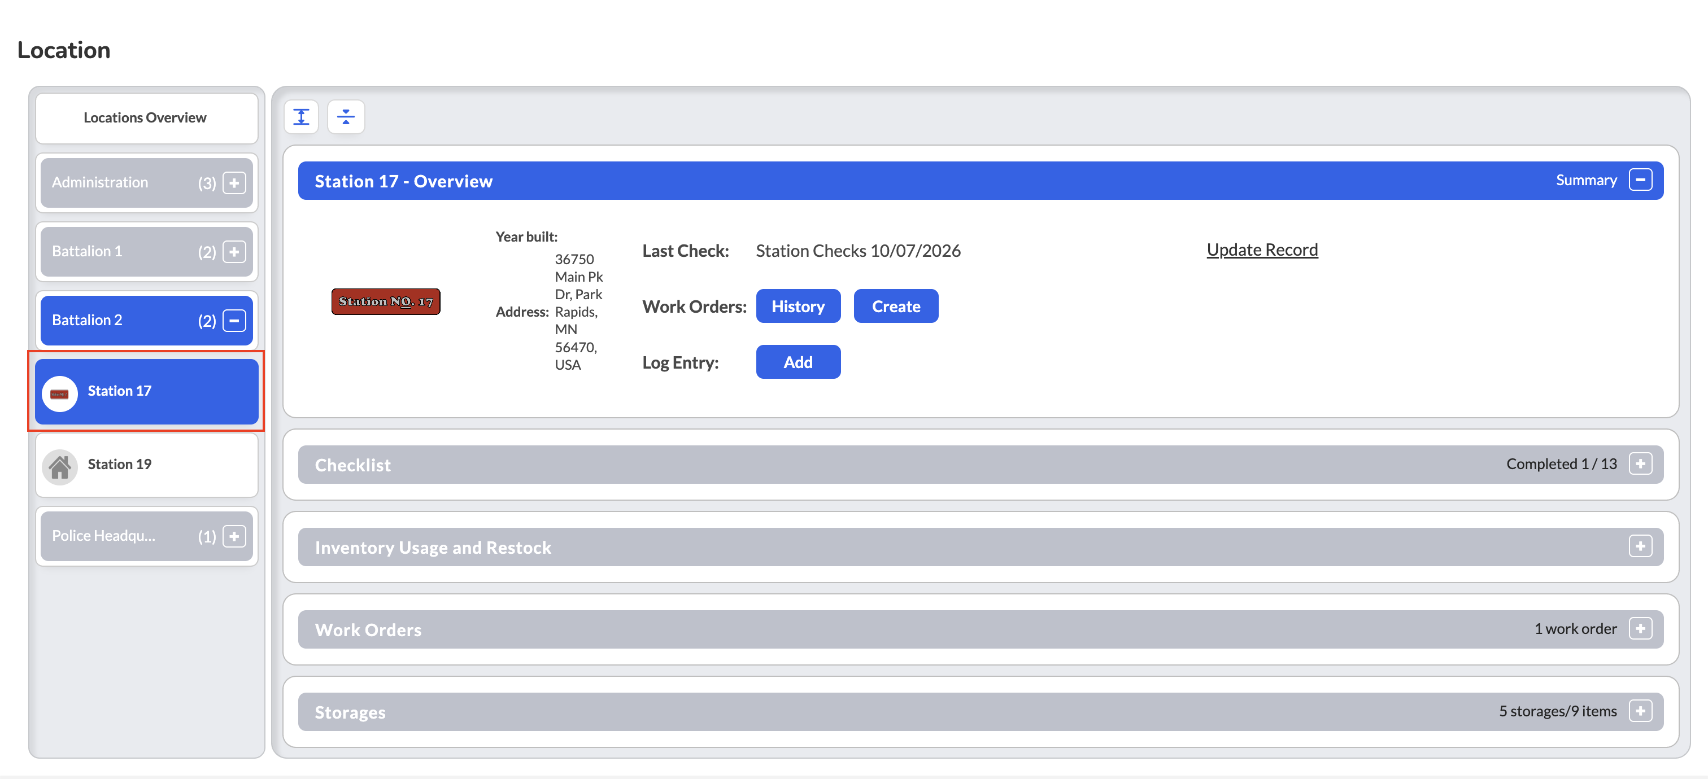Select Station 19 in the sidebar
This screenshot has width=1708, height=779.
pos(146,465)
